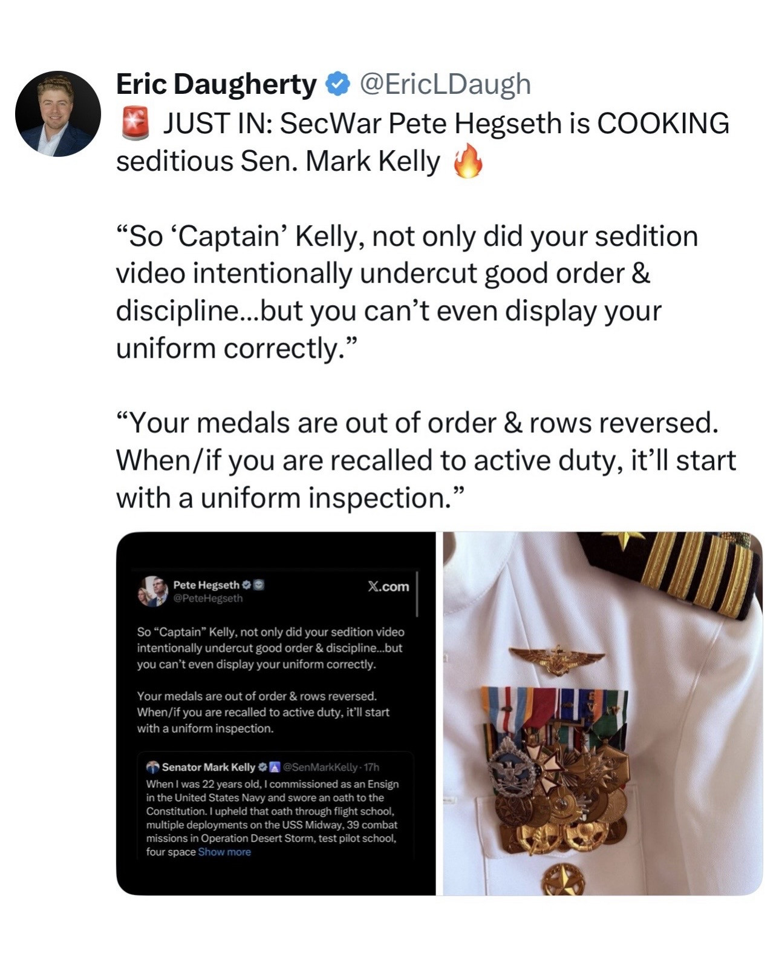Open Eric Daugherty's profile avatar
The width and height of the screenshot is (779, 956).
[x=58, y=114]
